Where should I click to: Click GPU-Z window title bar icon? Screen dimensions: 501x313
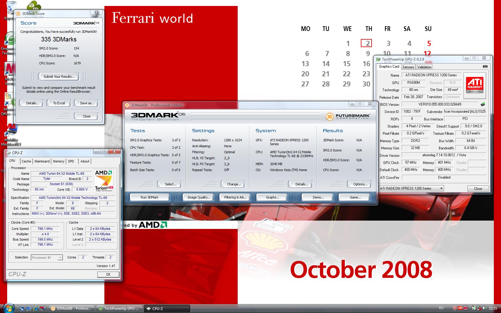click(378, 59)
